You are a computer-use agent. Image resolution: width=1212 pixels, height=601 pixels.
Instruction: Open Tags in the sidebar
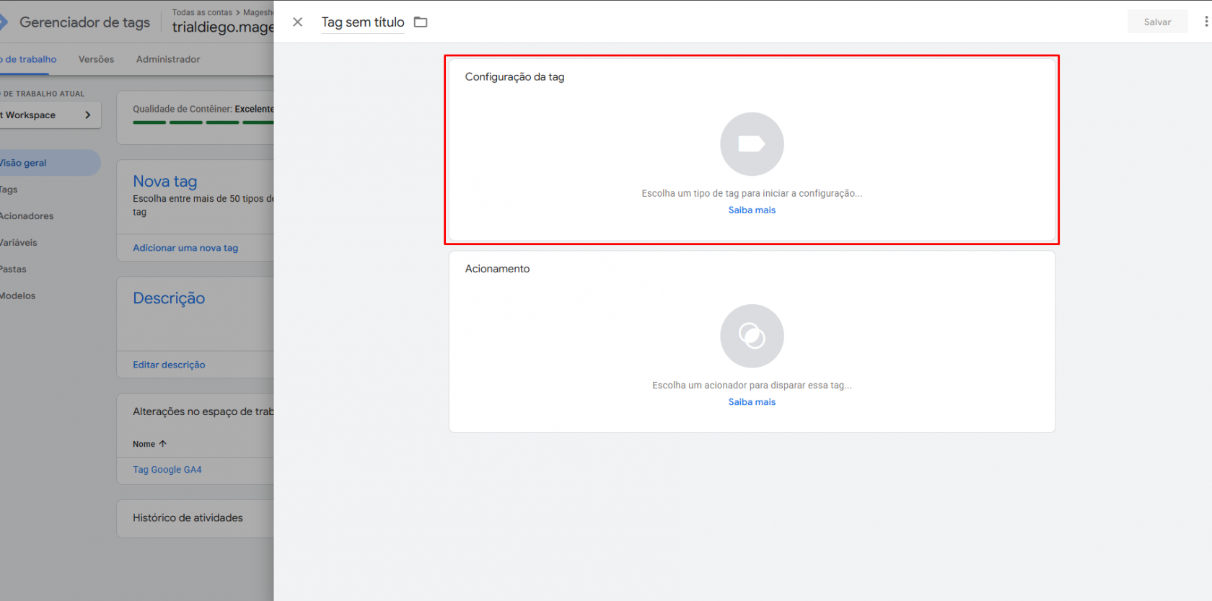9,190
